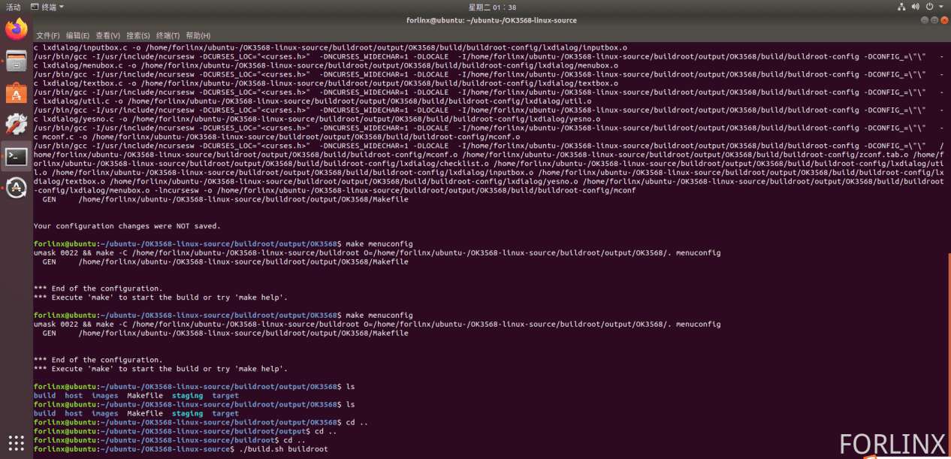Show applications grid at dock bottom
This screenshot has width=951, height=459.
click(16, 442)
